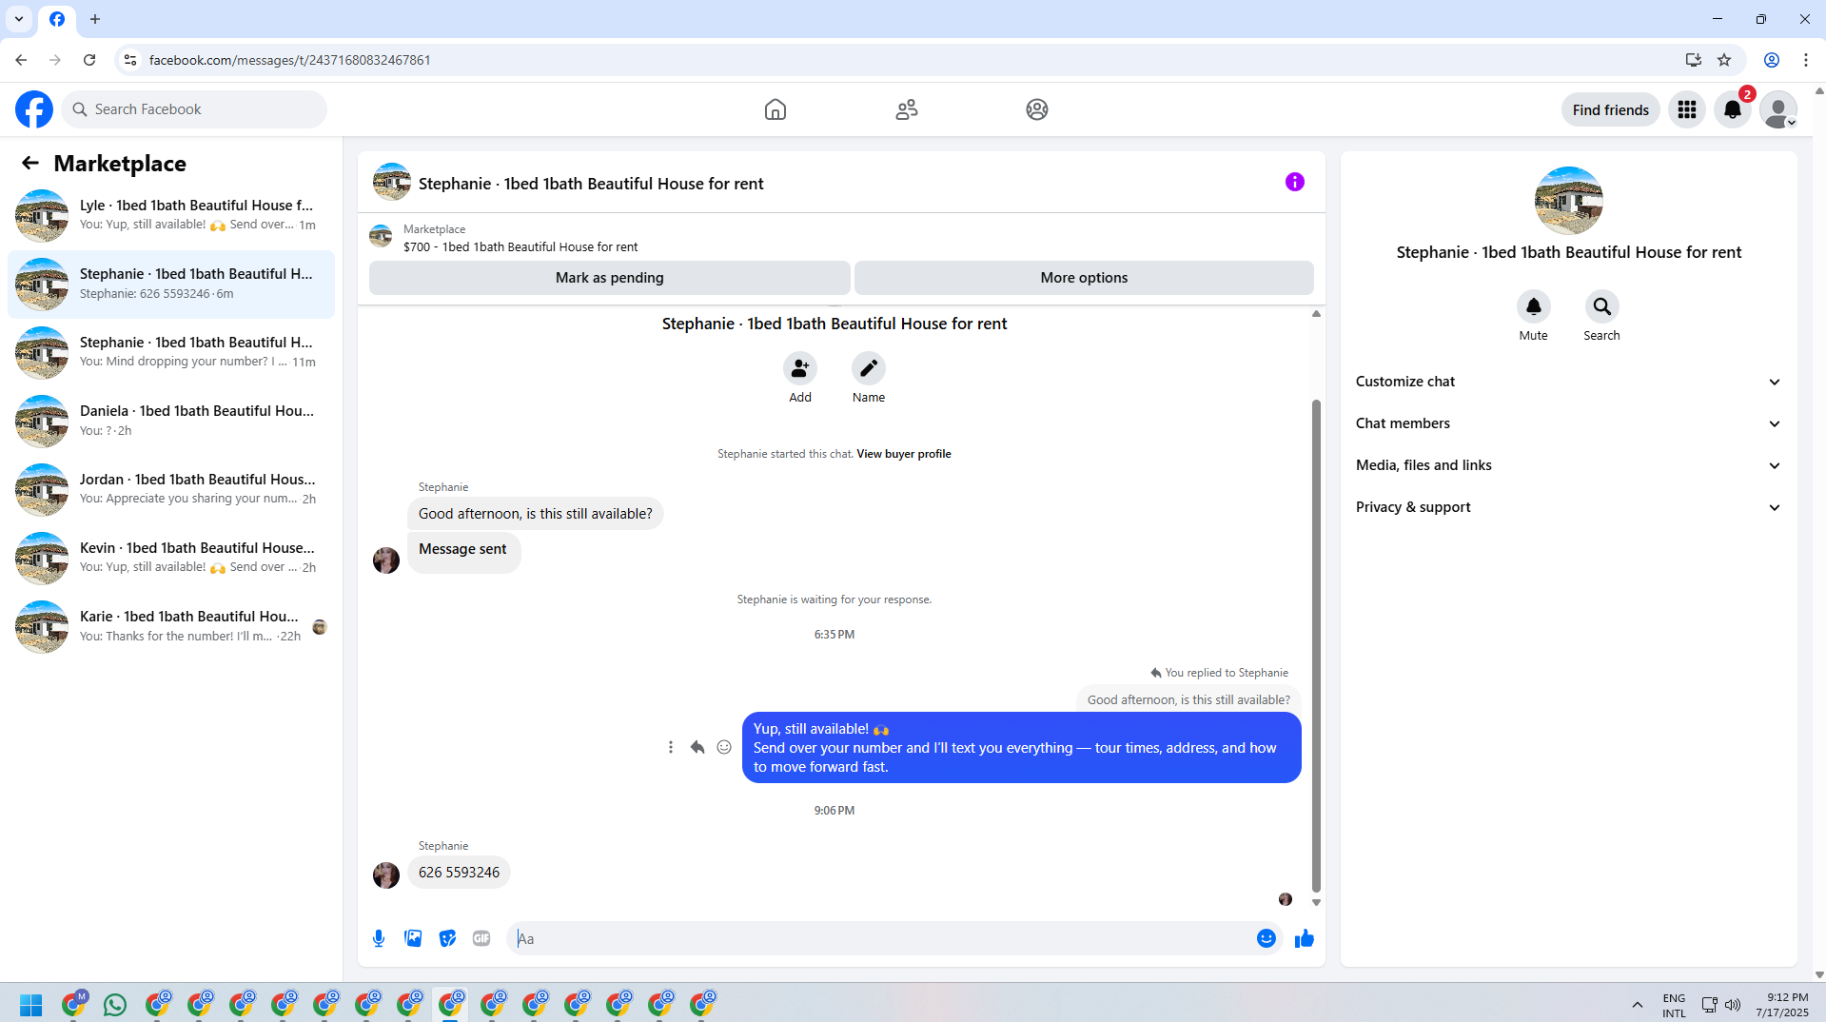
Task: Click the Name edit pencil icon
Action: click(869, 368)
